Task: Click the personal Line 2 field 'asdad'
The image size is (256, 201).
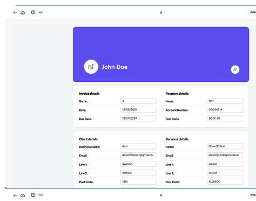Action: pos(225,173)
